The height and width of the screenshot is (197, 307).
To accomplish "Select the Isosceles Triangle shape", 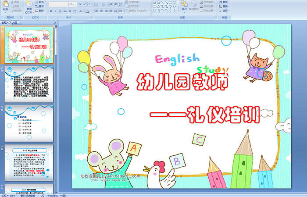I will tap(158, 6).
